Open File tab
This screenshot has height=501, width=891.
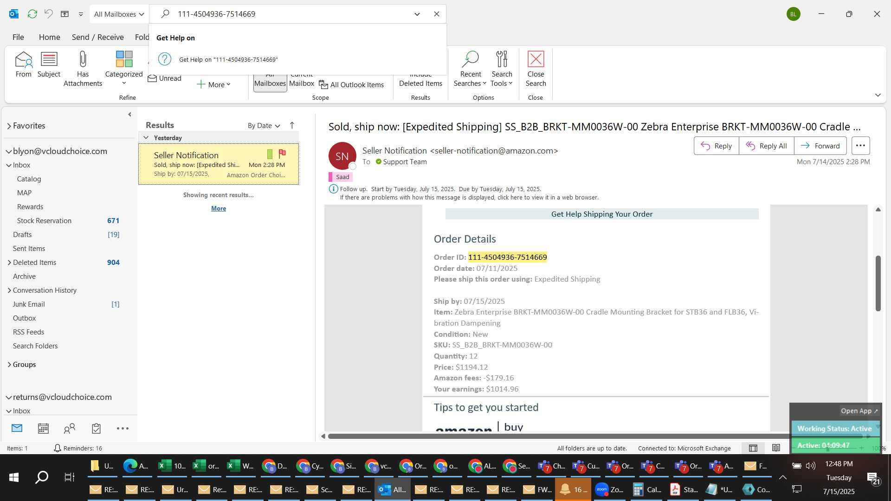coord(18,37)
